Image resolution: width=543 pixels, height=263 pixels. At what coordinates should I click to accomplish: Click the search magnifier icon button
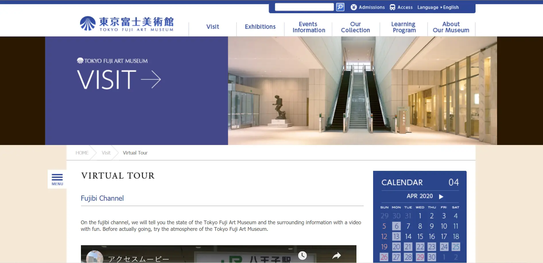(x=340, y=7)
